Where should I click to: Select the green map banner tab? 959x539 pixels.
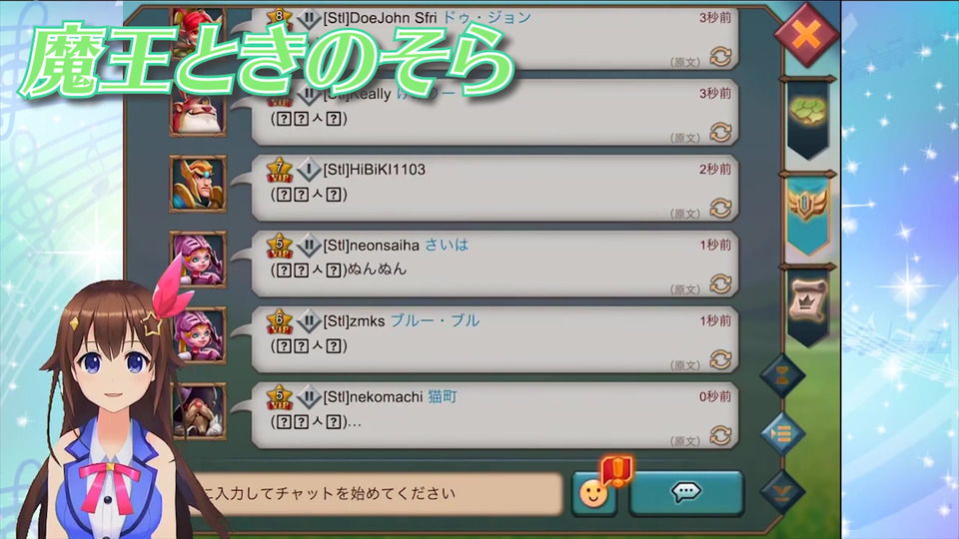[807, 118]
